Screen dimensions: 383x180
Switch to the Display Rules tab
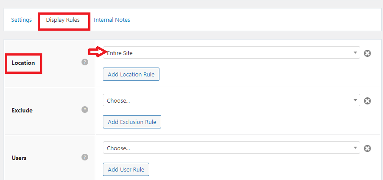(x=63, y=20)
